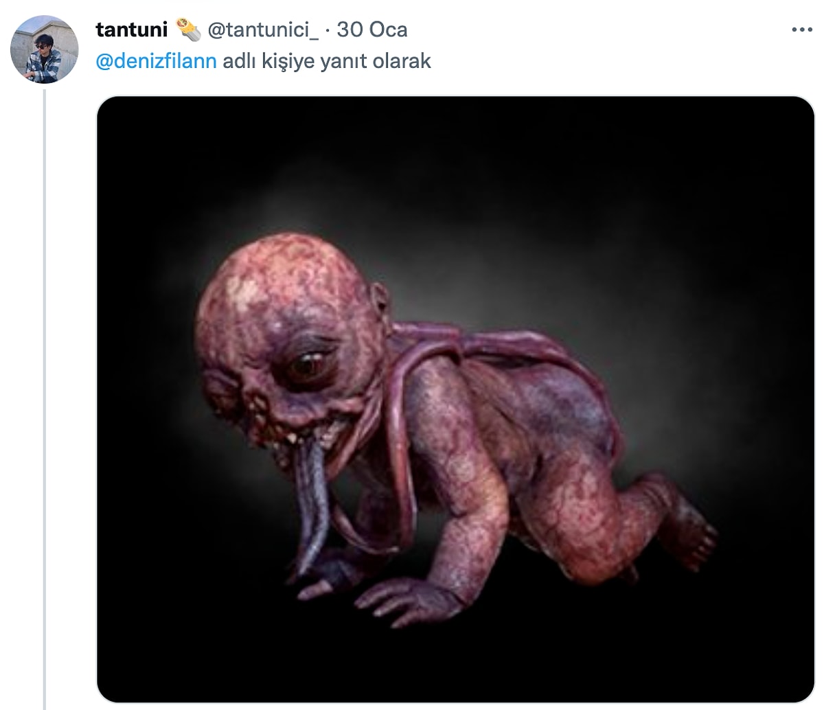Image resolution: width=824 pixels, height=710 pixels.
Task: Open the tweet's three-dot more options
Action: pos(801,30)
